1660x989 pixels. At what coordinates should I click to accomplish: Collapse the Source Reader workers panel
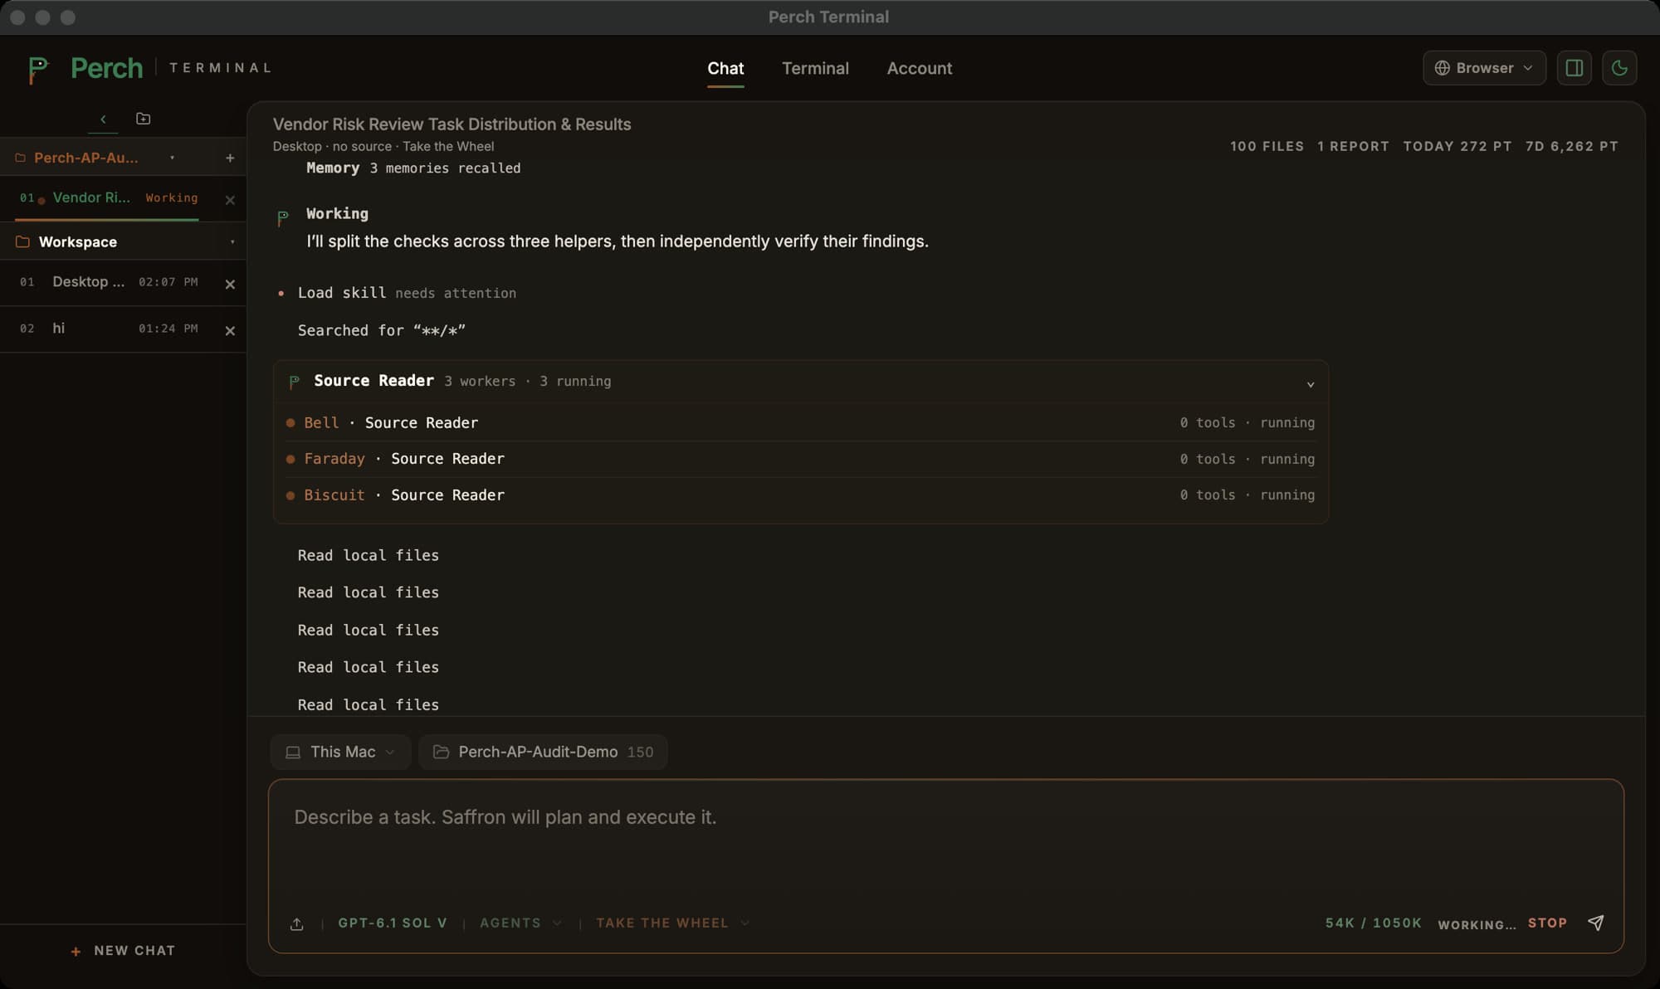[1310, 384]
